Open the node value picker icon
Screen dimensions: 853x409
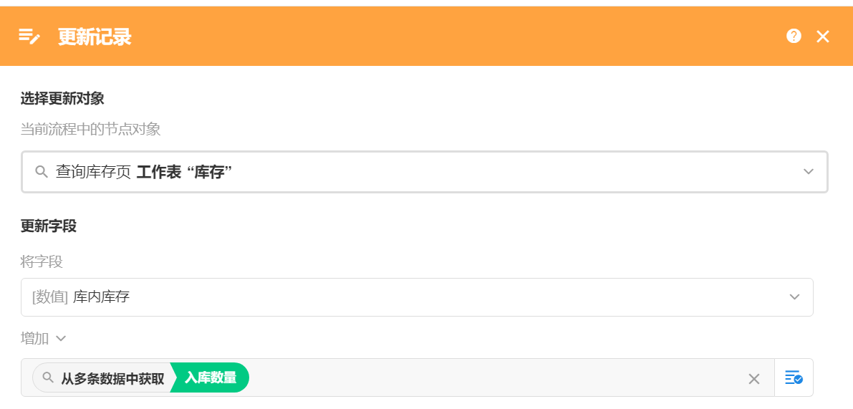point(794,377)
